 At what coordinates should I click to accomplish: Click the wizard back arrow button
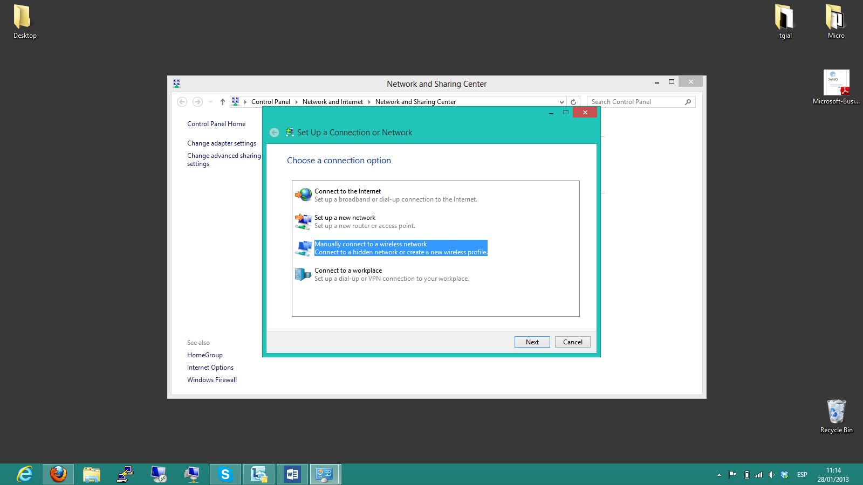click(x=275, y=133)
